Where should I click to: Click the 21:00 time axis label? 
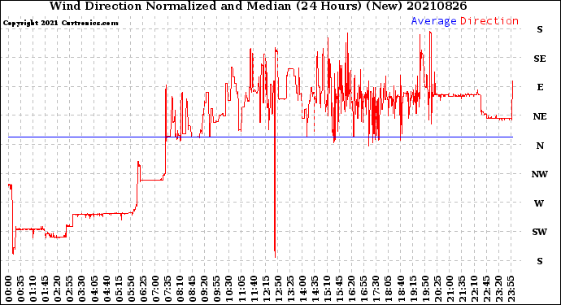(450, 289)
